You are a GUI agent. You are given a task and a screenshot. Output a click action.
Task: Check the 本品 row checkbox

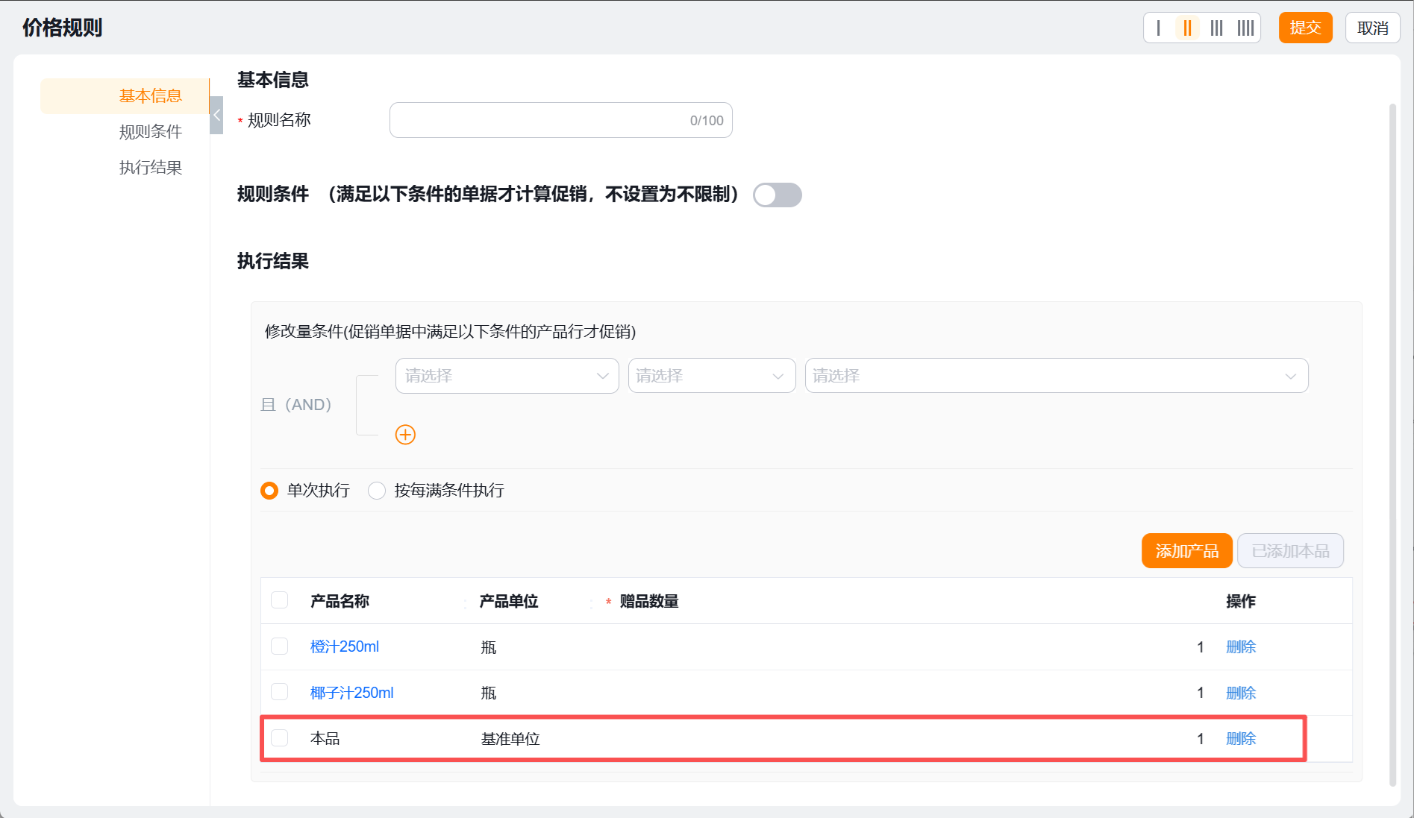point(280,738)
